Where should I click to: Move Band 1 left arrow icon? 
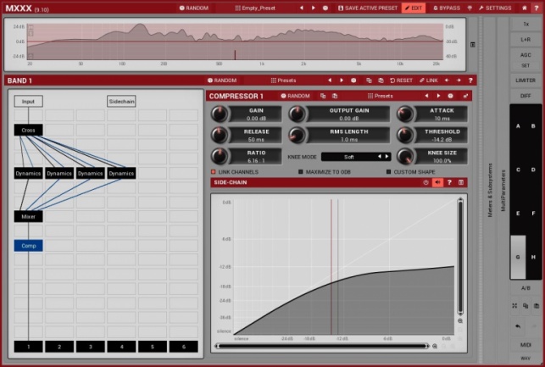pos(447,81)
